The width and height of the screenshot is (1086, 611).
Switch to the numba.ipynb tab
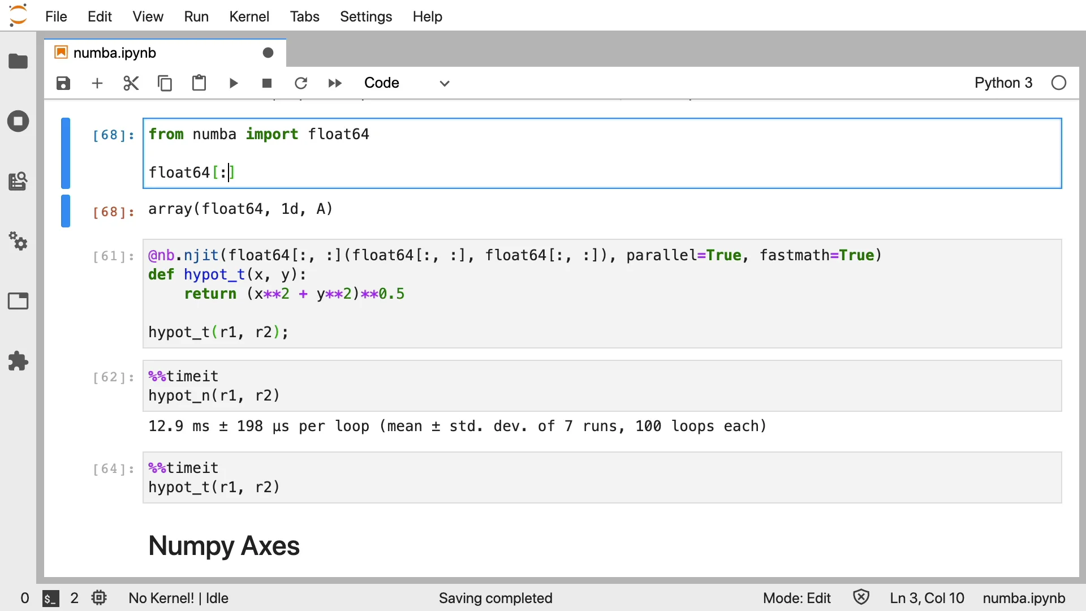[x=115, y=53]
